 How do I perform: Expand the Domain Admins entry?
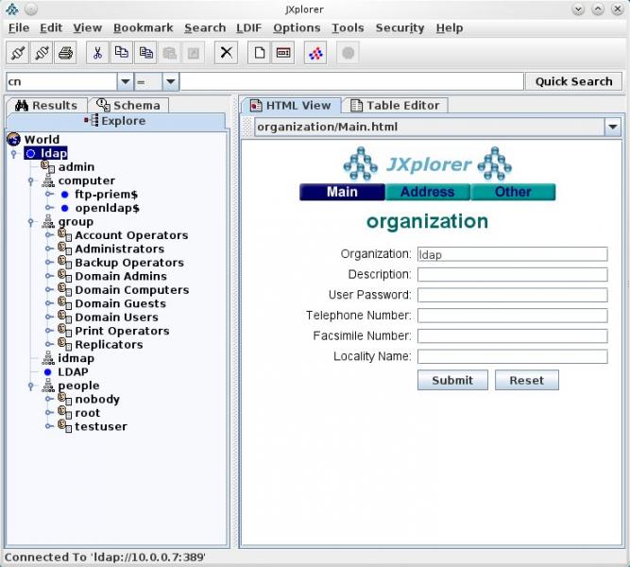[50, 277]
